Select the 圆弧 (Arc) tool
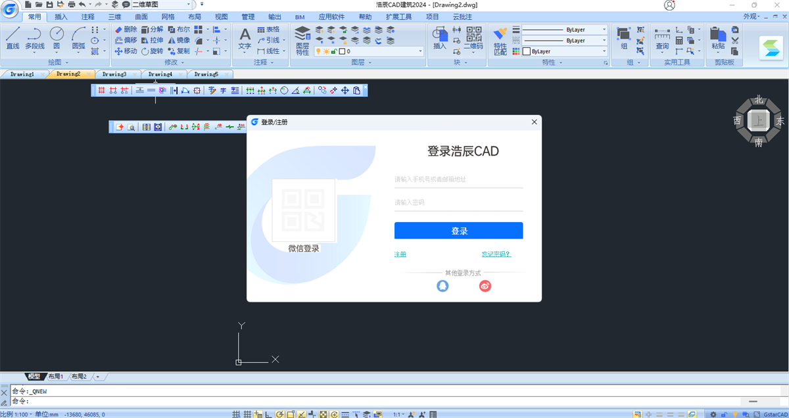789x418 pixels. coord(79,38)
